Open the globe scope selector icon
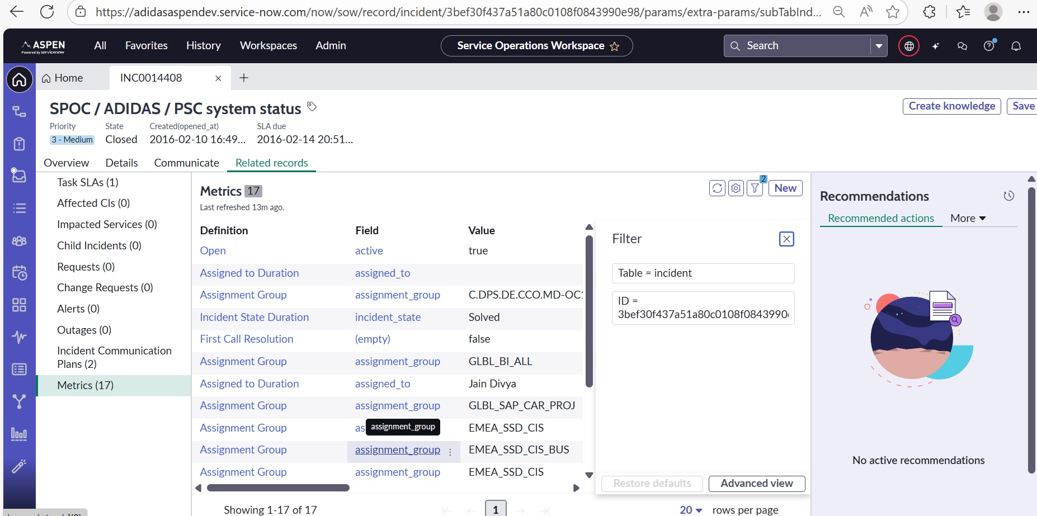This screenshot has width=1037, height=516. pyautogui.click(x=909, y=46)
